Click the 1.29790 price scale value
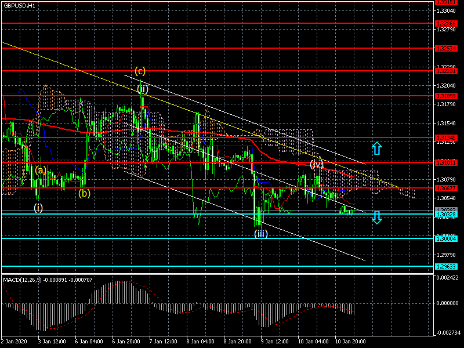The width and height of the screenshot is (464, 348). click(446, 255)
